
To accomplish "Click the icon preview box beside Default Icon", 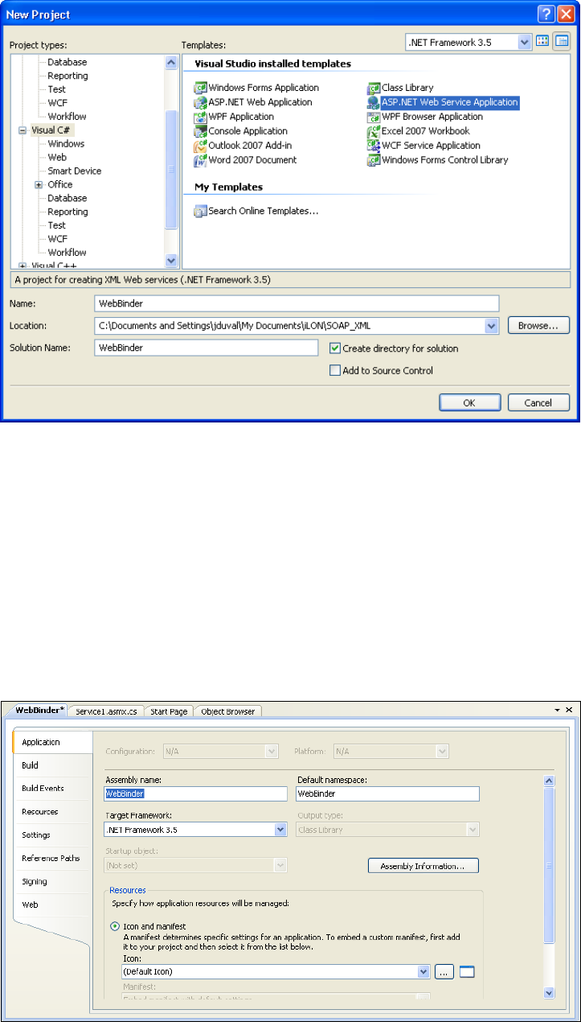I will [467, 971].
